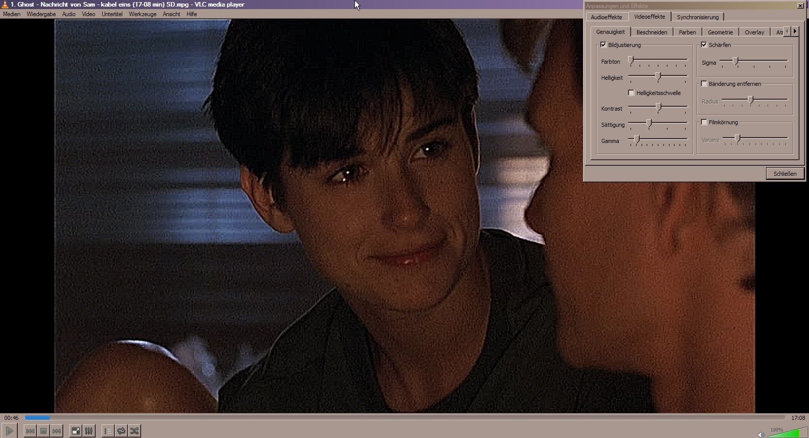Screen dimensions: 809x438
Task: Open the Wiedergabe menu
Action: click(x=41, y=14)
